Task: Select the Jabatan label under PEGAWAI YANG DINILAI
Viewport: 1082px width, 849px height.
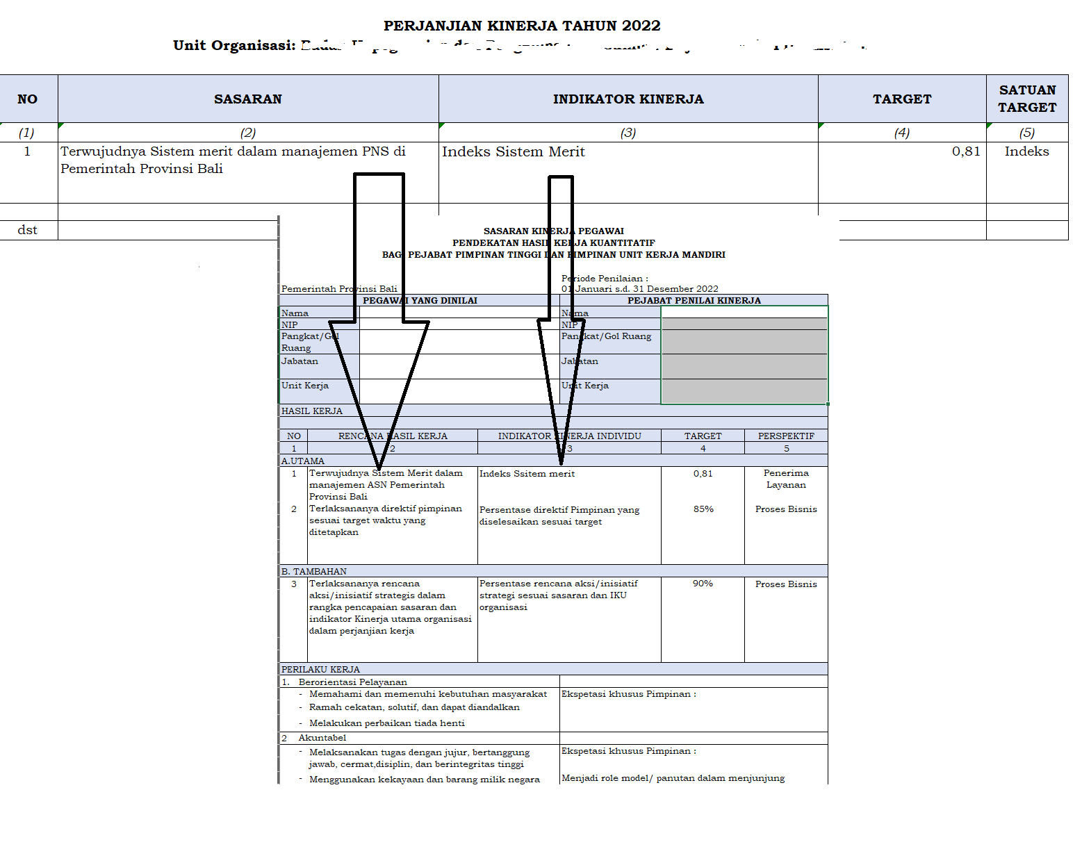Action: pyautogui.click(x=300, y=361)
